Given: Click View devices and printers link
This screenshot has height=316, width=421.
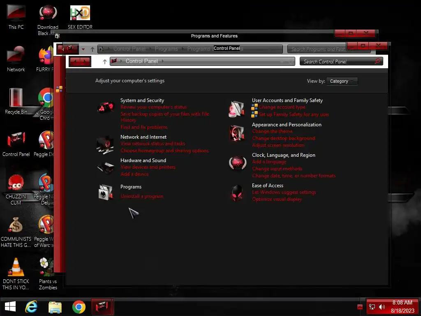Looking at the screenshot, I should pyautogui.click(x=148, y=167).
